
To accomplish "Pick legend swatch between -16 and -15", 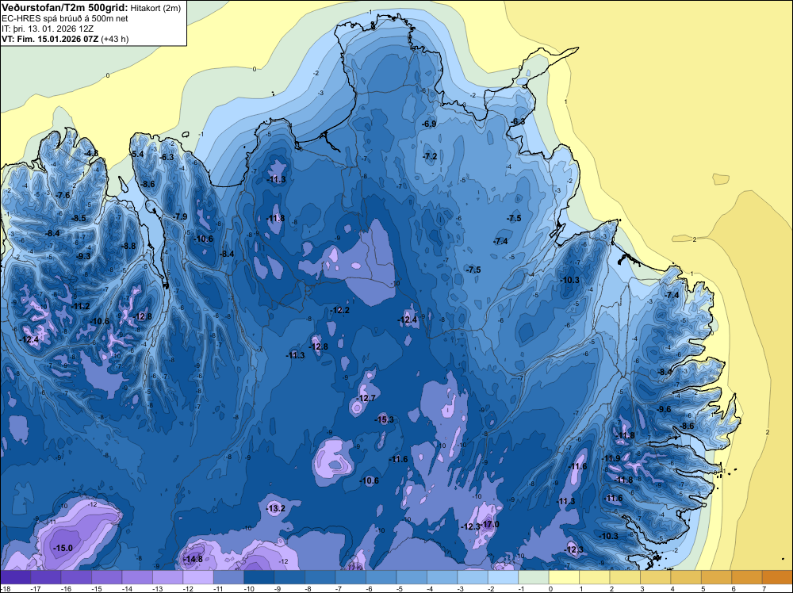I will pos(76,577).
